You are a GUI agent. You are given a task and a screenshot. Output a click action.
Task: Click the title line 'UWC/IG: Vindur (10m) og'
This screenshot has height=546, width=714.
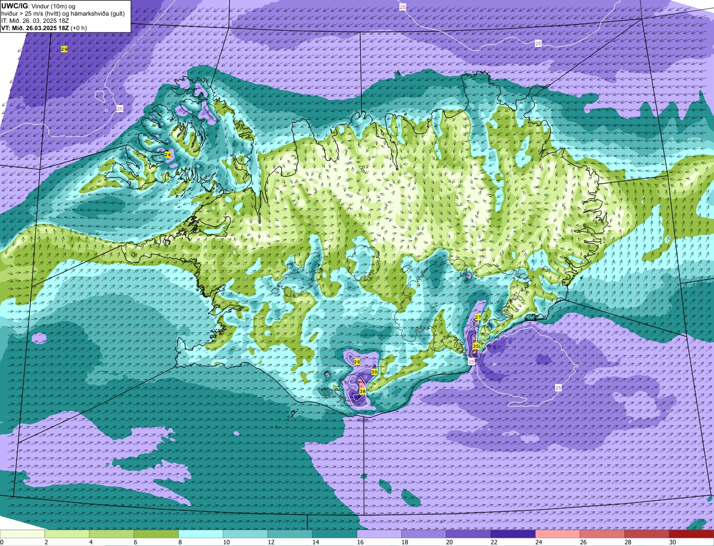pos(38,6)
